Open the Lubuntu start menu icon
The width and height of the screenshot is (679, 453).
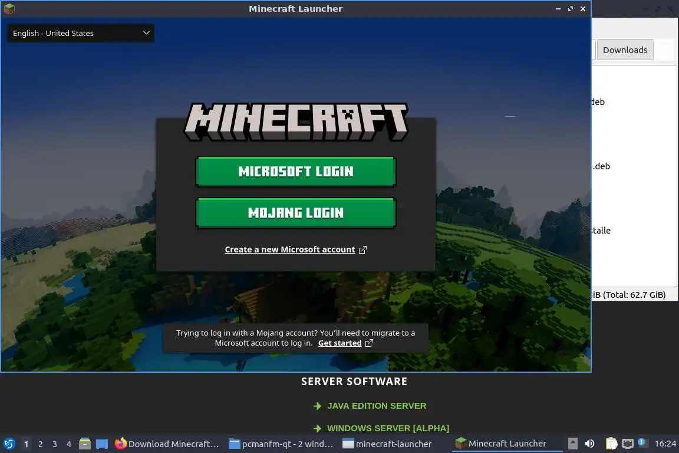(x=9, y=444)
